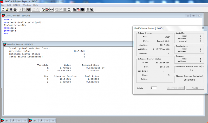Screen dimensions: 208x123
Task: Click the 'max=(x-1)*(x-1)+(y-1)*(y-1);' line
Action: 23,22
